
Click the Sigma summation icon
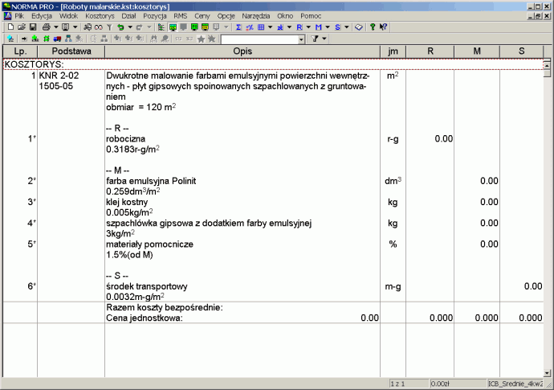pyautogui.click(x=238, y=27)
